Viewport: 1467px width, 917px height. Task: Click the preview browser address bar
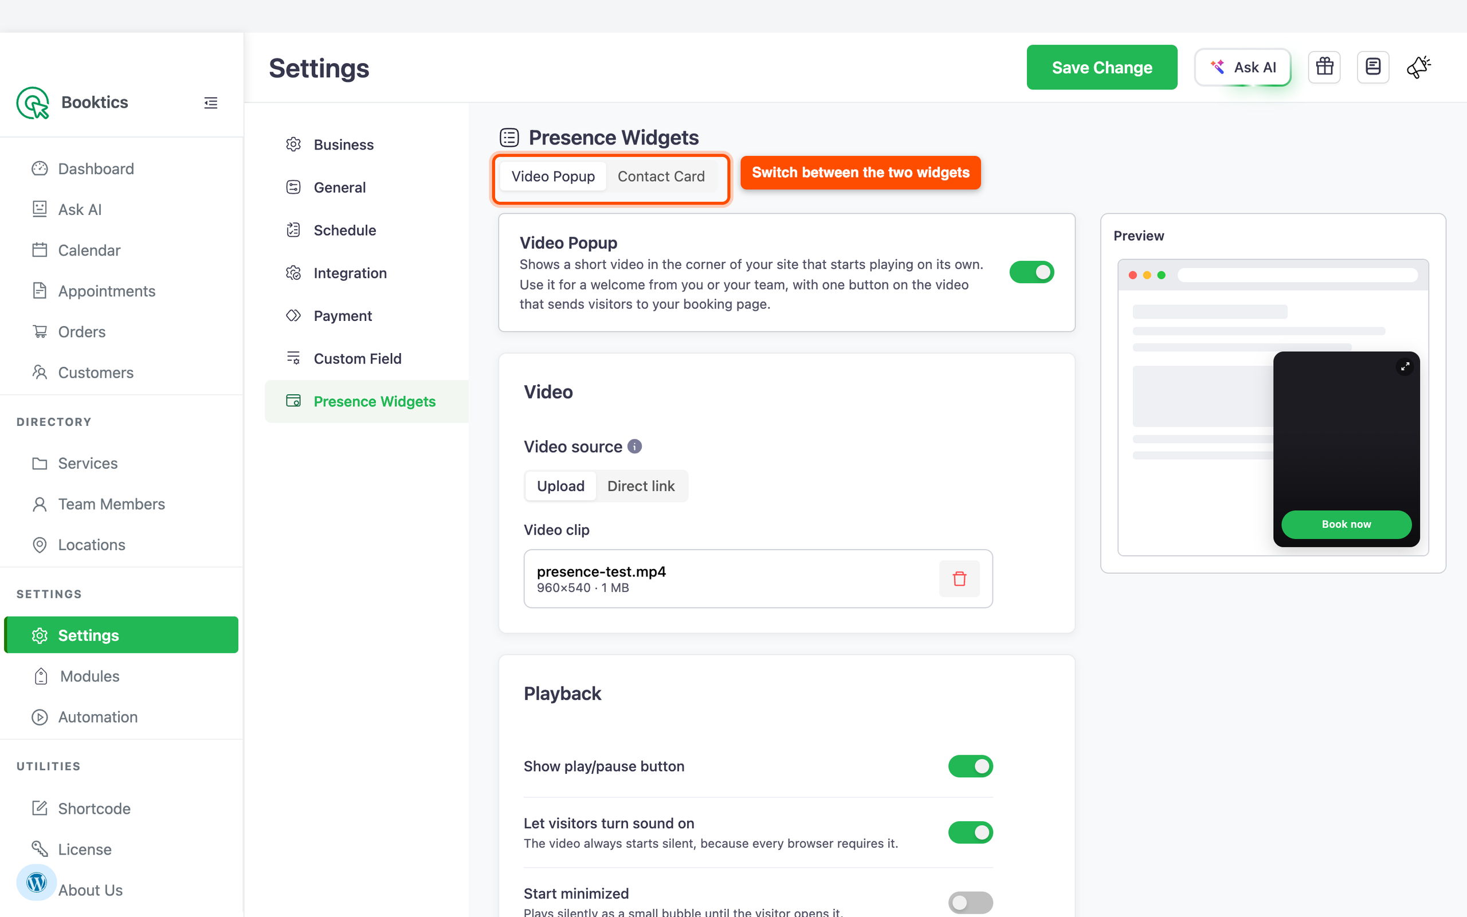pyautogui.click(x=1297, y=275)
